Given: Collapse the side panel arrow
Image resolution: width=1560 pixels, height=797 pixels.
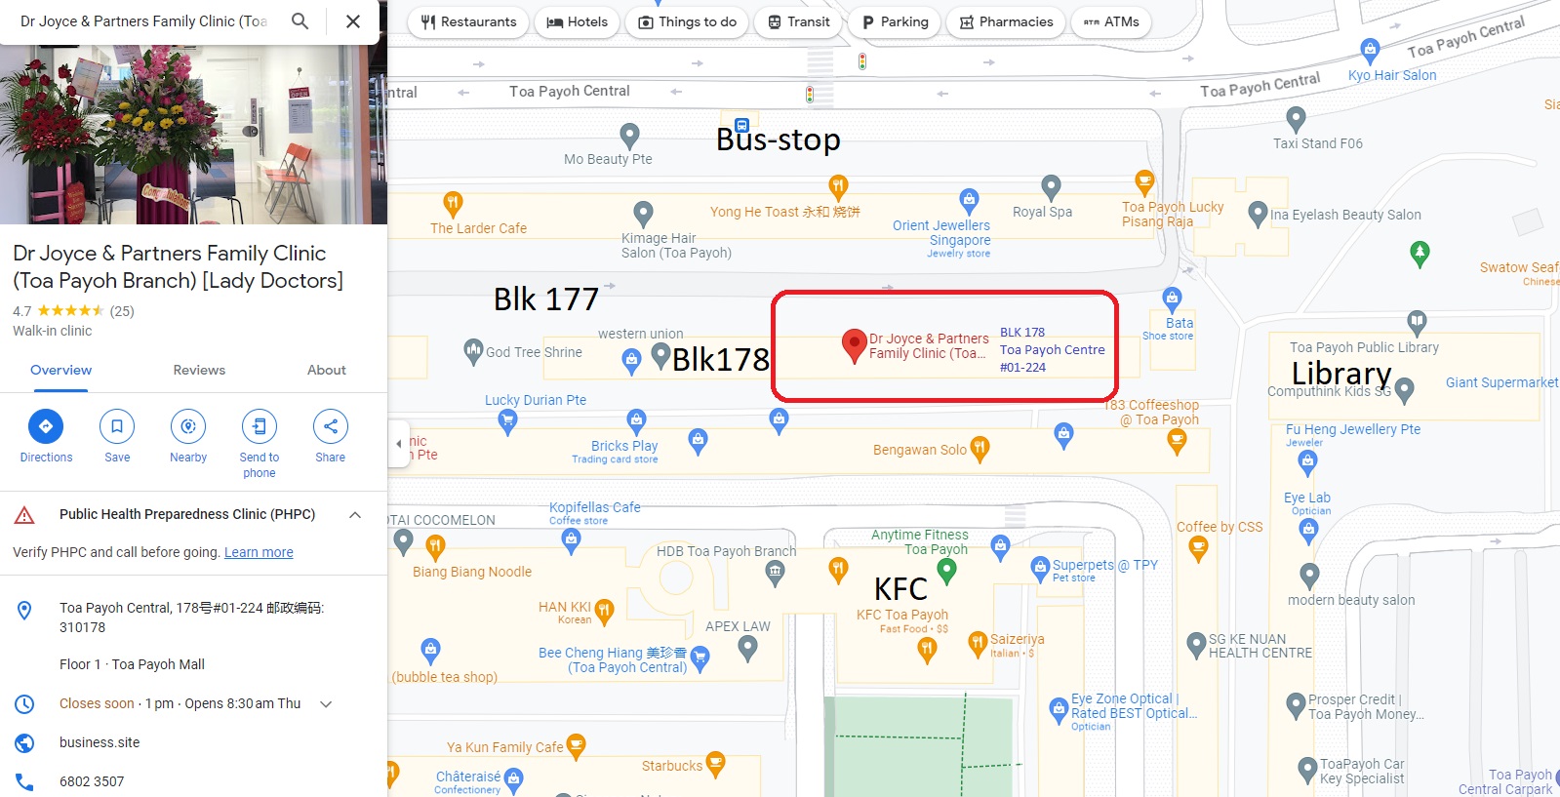Looking at the screenshot, I should coord(398,444).
